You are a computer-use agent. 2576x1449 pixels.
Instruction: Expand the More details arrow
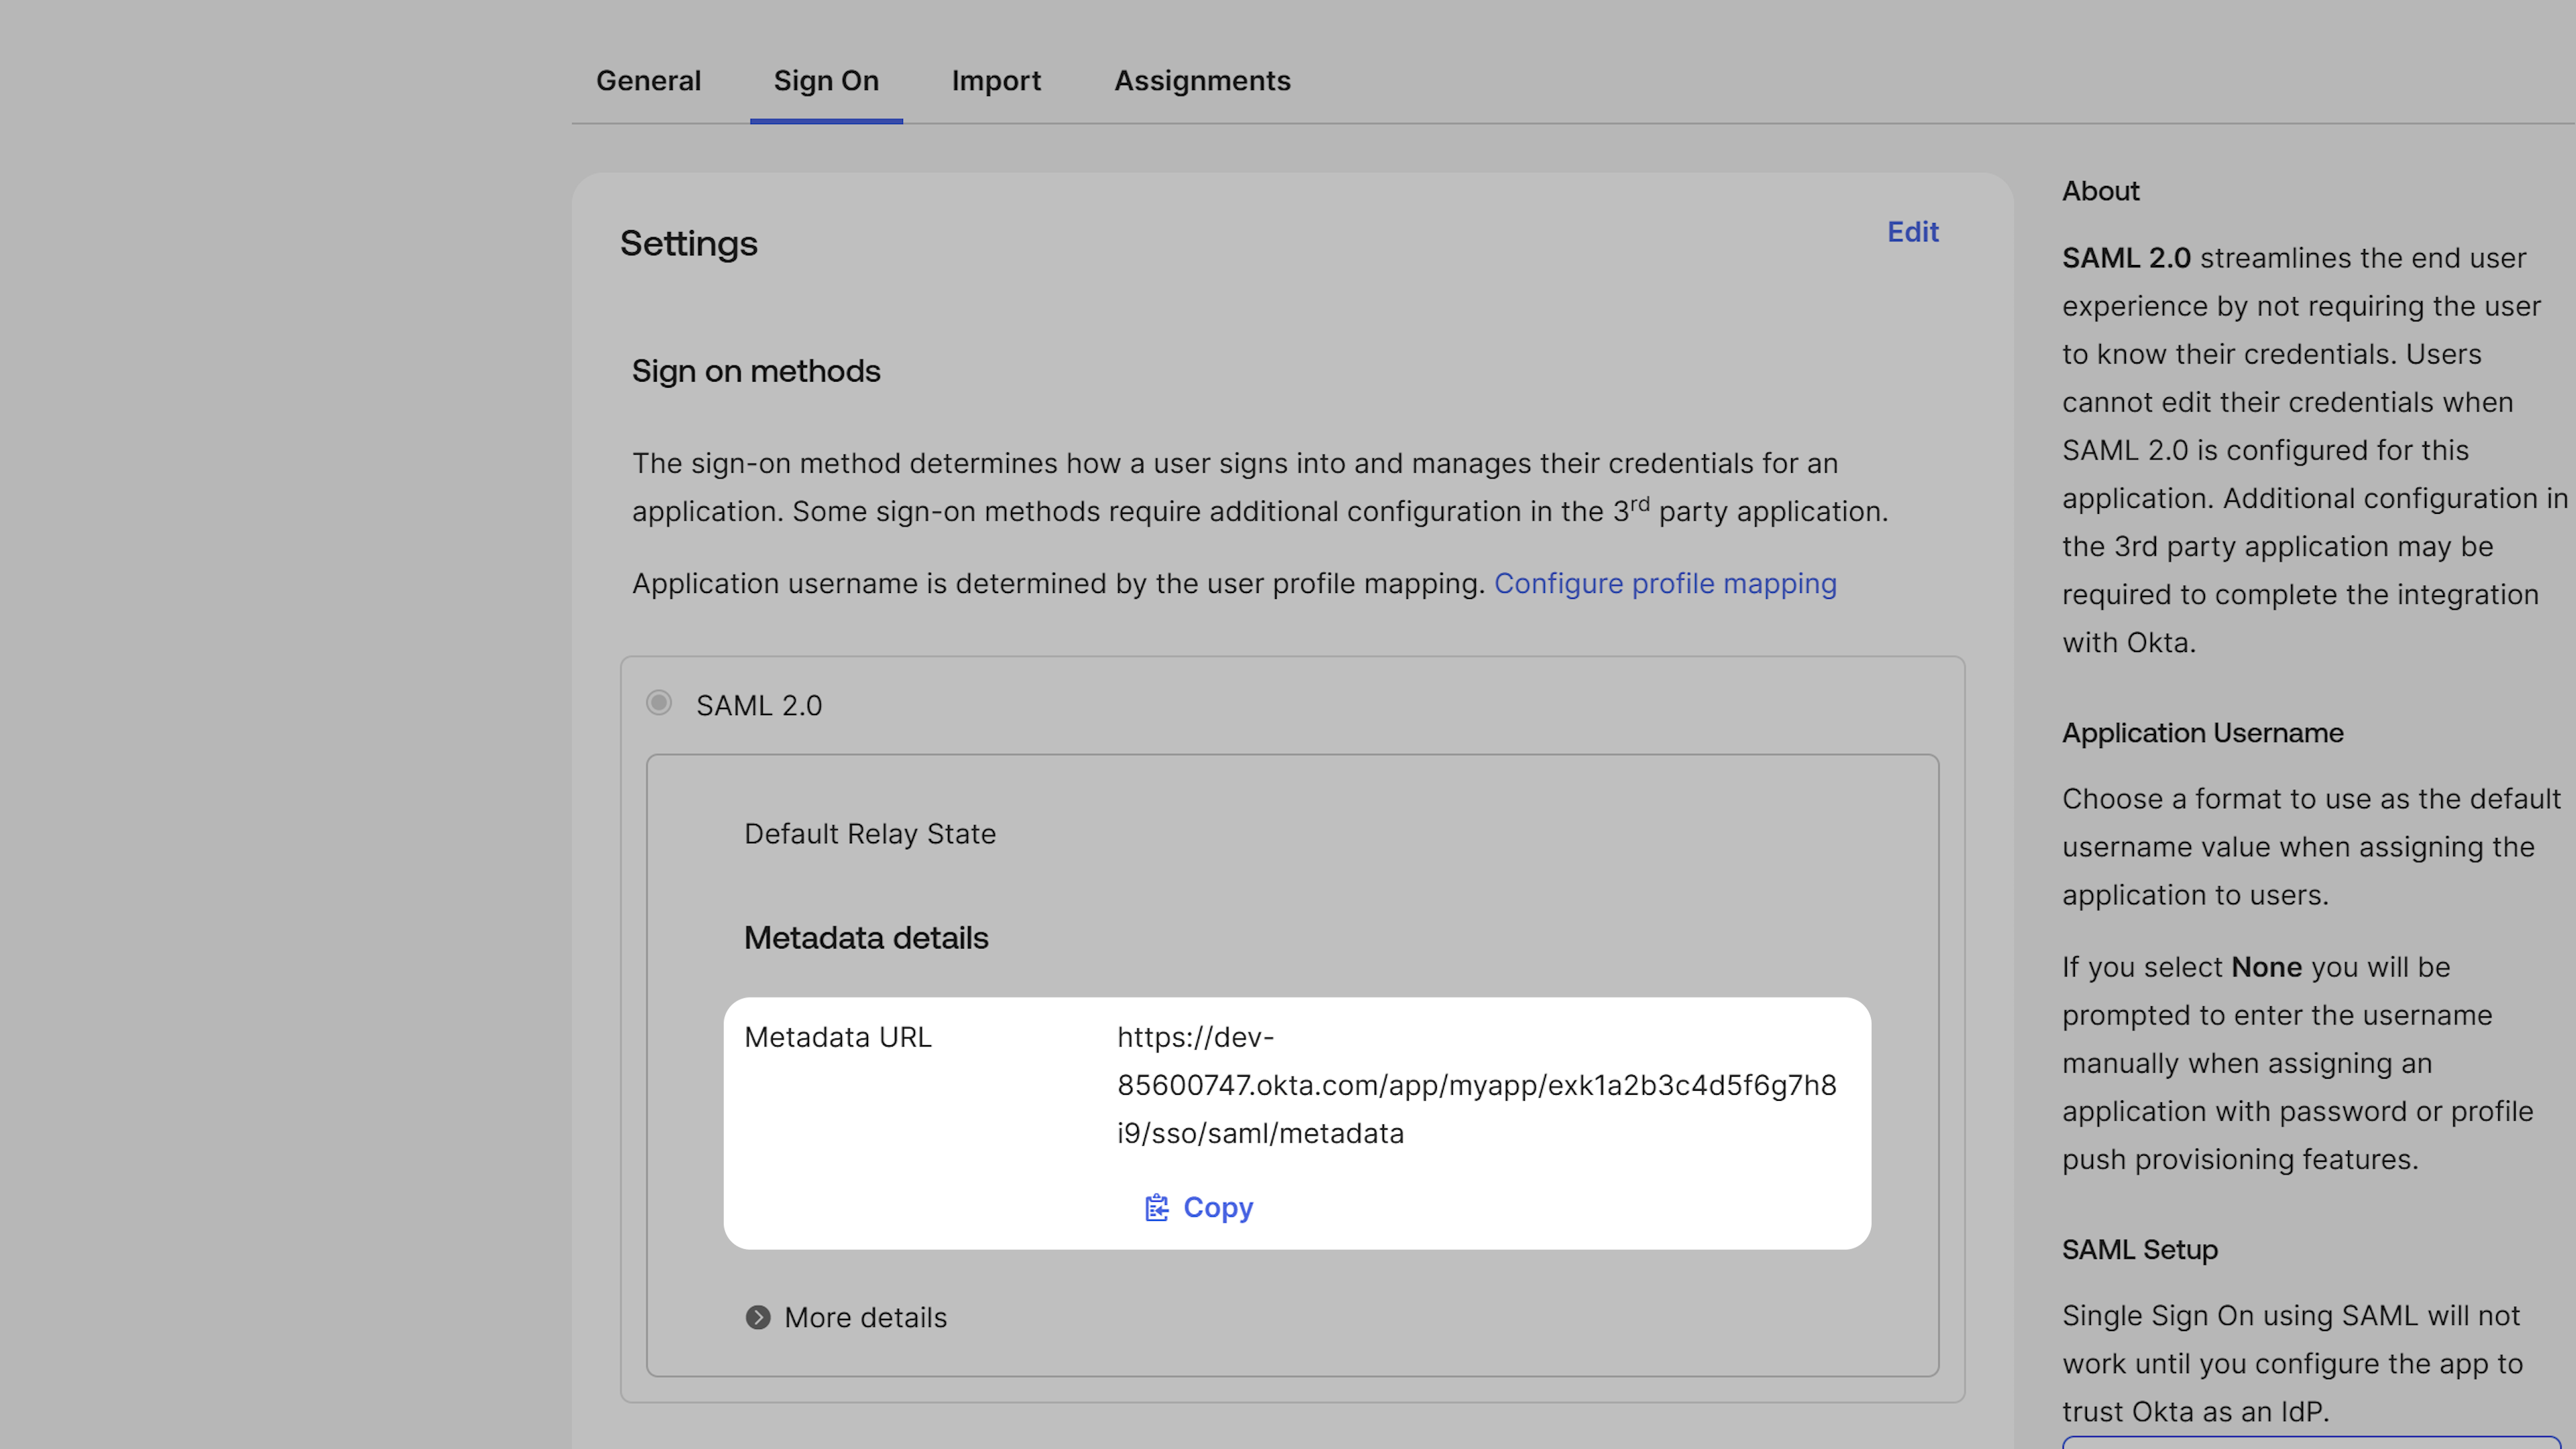[x=758, y=1317]
